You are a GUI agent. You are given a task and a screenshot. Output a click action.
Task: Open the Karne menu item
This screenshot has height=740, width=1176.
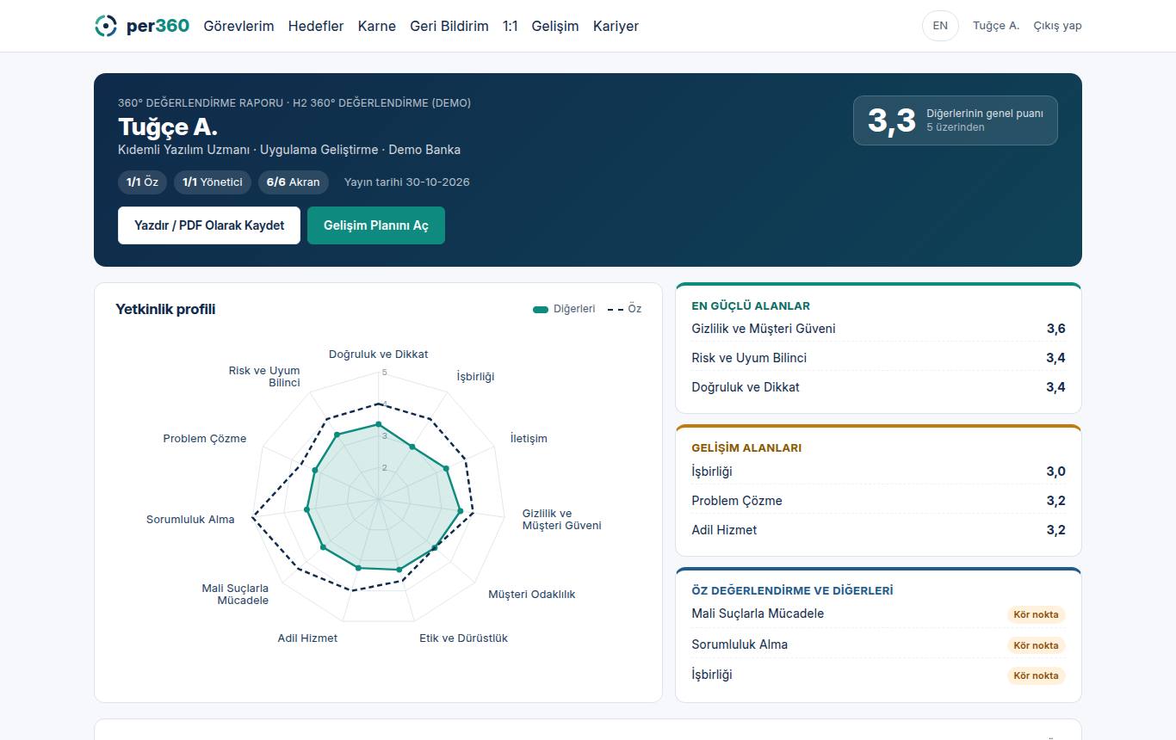point(377,26)
